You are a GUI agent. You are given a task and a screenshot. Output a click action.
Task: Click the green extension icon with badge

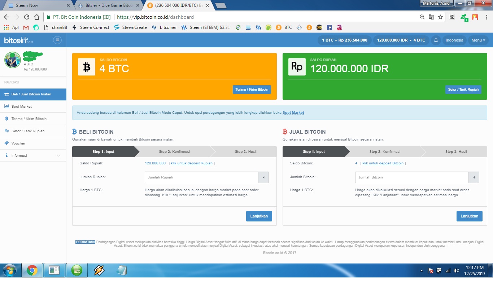(464, 17)
